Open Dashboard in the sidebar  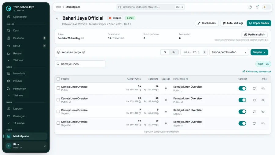click(26, 17)
